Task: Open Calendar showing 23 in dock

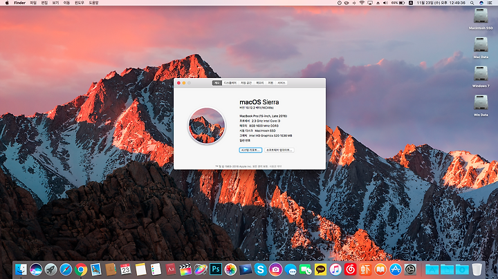Action: (126, 269)
